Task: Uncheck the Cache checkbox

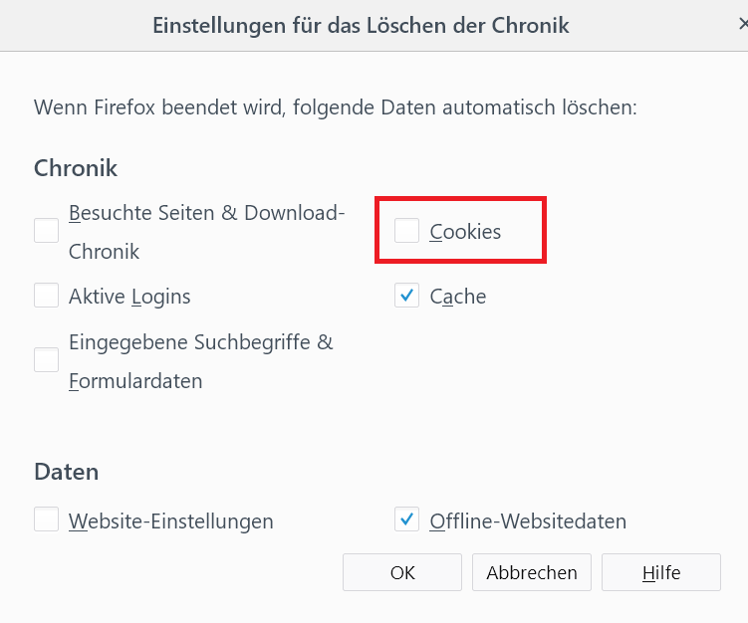Action: click(406, 296)
